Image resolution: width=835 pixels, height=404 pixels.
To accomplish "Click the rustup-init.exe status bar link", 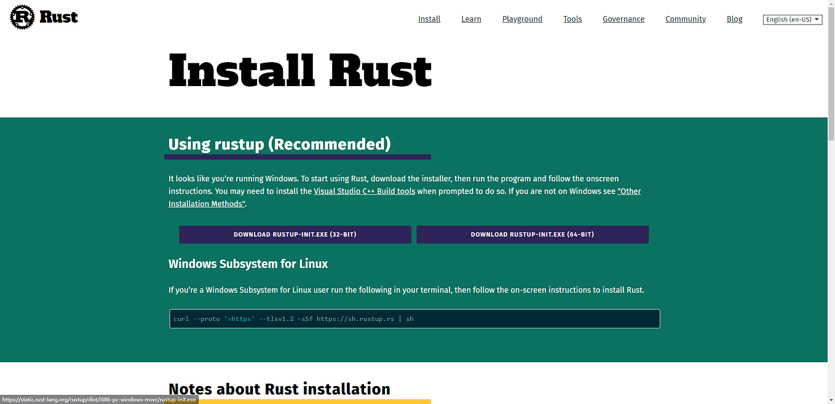I will click(x=98, y=400).
